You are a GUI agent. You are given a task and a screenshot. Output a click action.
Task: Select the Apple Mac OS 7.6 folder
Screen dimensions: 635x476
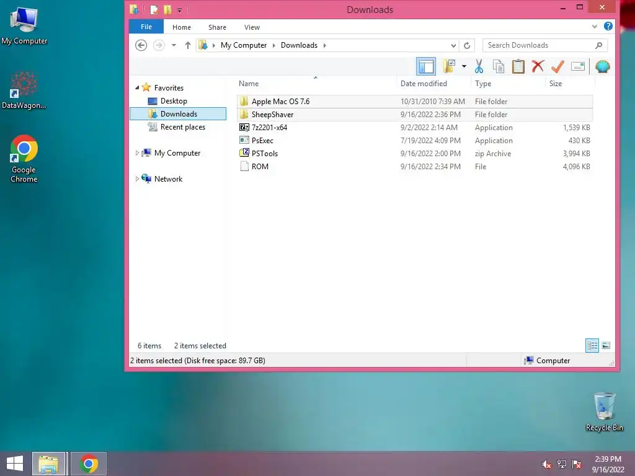[x=415, y=102]
